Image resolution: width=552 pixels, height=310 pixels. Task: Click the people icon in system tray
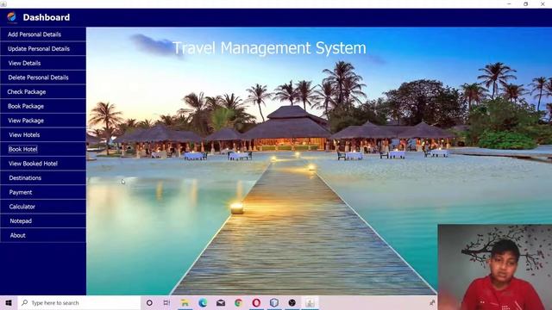432,302
